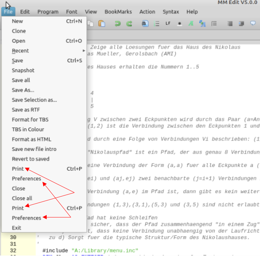Open the Action menu in menu bar
The image size is (260, 263).
(x=147, y=12)
